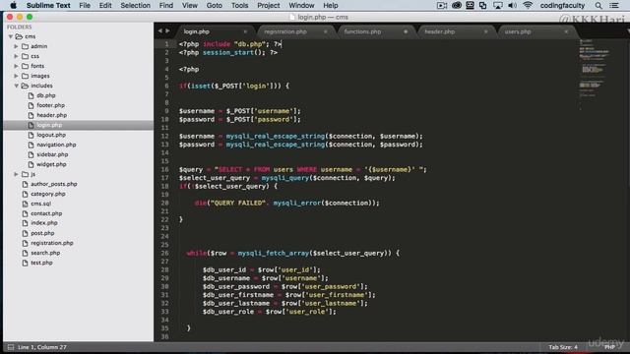Screen dimensions: 630x354
Task: Toggle sidebar via status bar panel icon
Action: (11, 347)
